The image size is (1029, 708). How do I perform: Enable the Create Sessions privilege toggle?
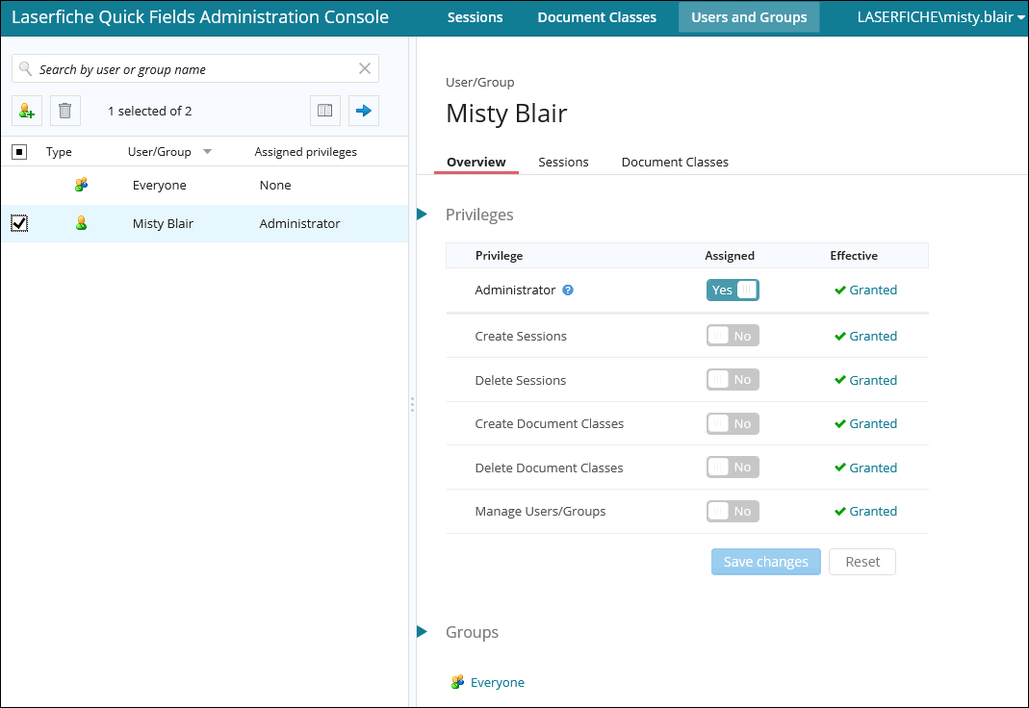733,336
